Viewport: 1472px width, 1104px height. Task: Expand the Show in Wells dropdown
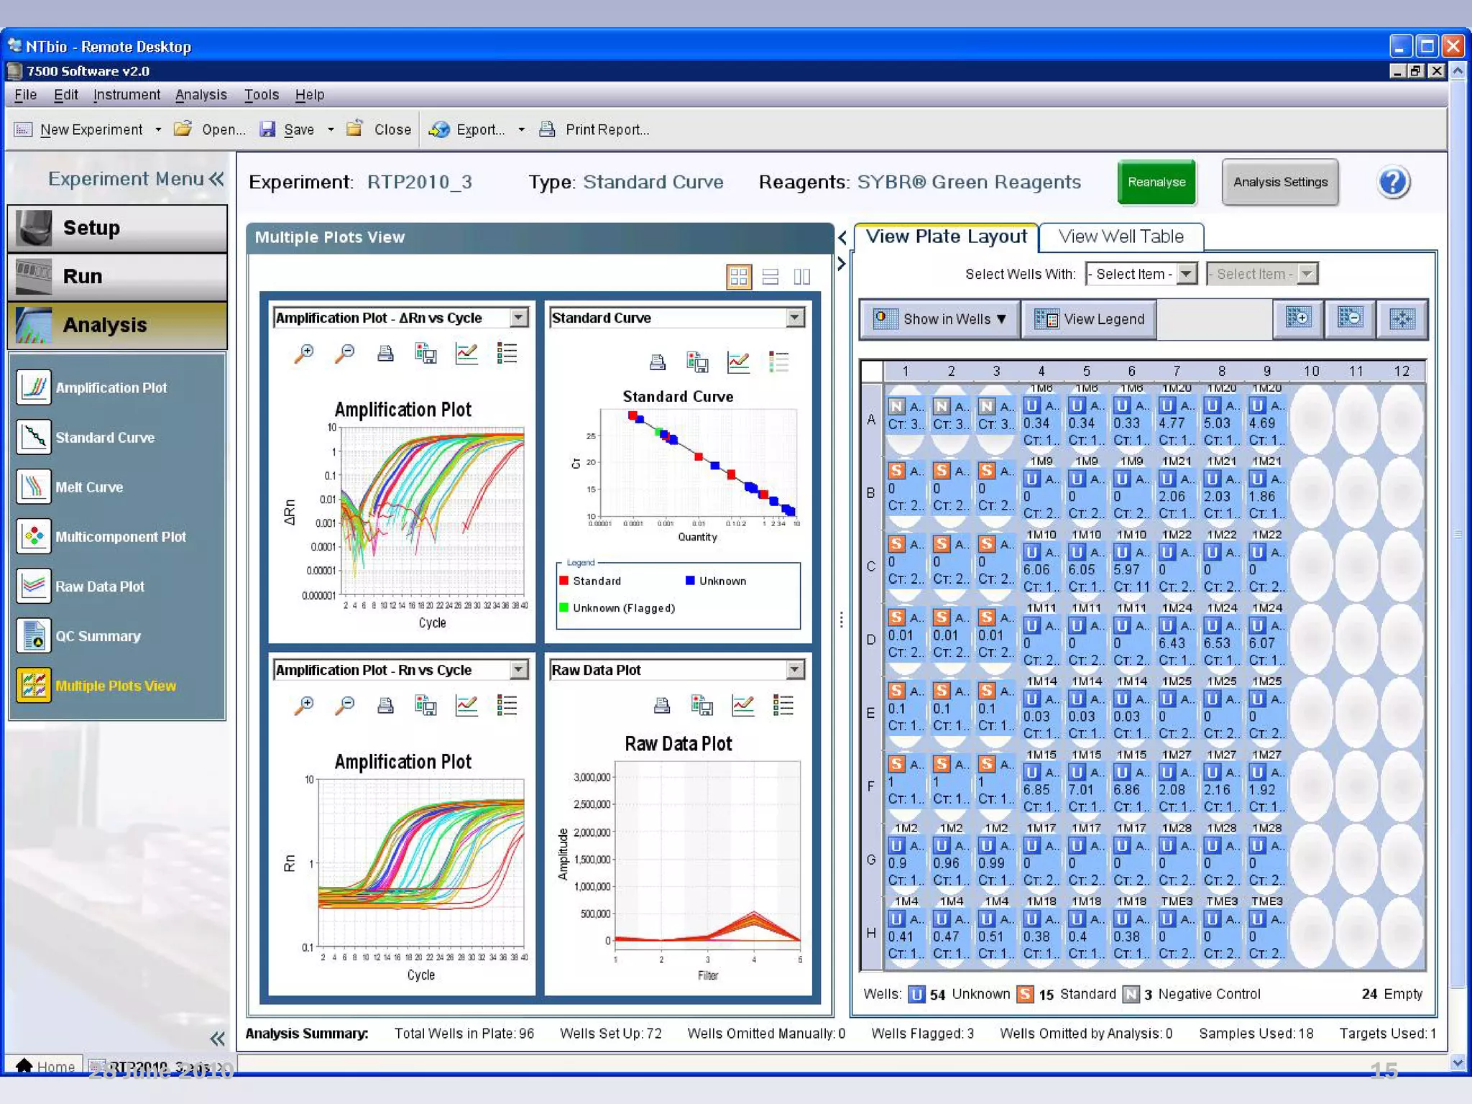point(941,319)
